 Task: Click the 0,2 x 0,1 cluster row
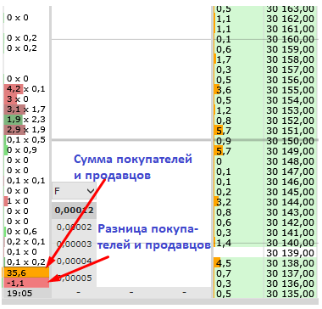click(x=25, y=242)
